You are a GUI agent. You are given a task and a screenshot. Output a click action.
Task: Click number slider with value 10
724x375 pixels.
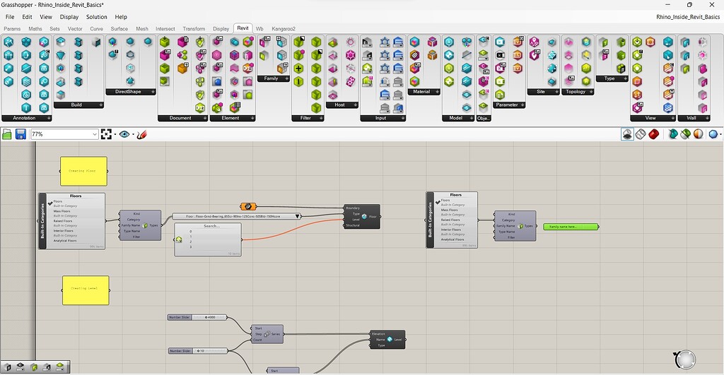click(197, 351)
